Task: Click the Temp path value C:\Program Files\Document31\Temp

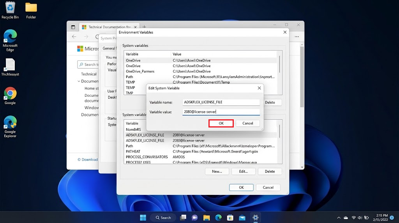Action: coord(201,82)
